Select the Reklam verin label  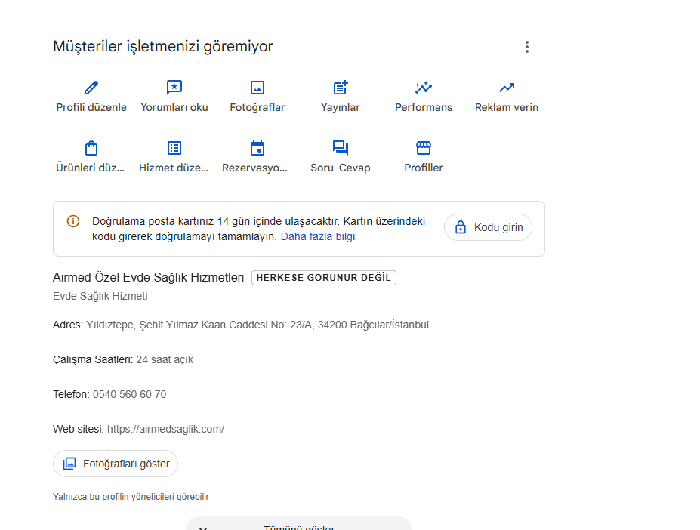click(x=507, y=107)
